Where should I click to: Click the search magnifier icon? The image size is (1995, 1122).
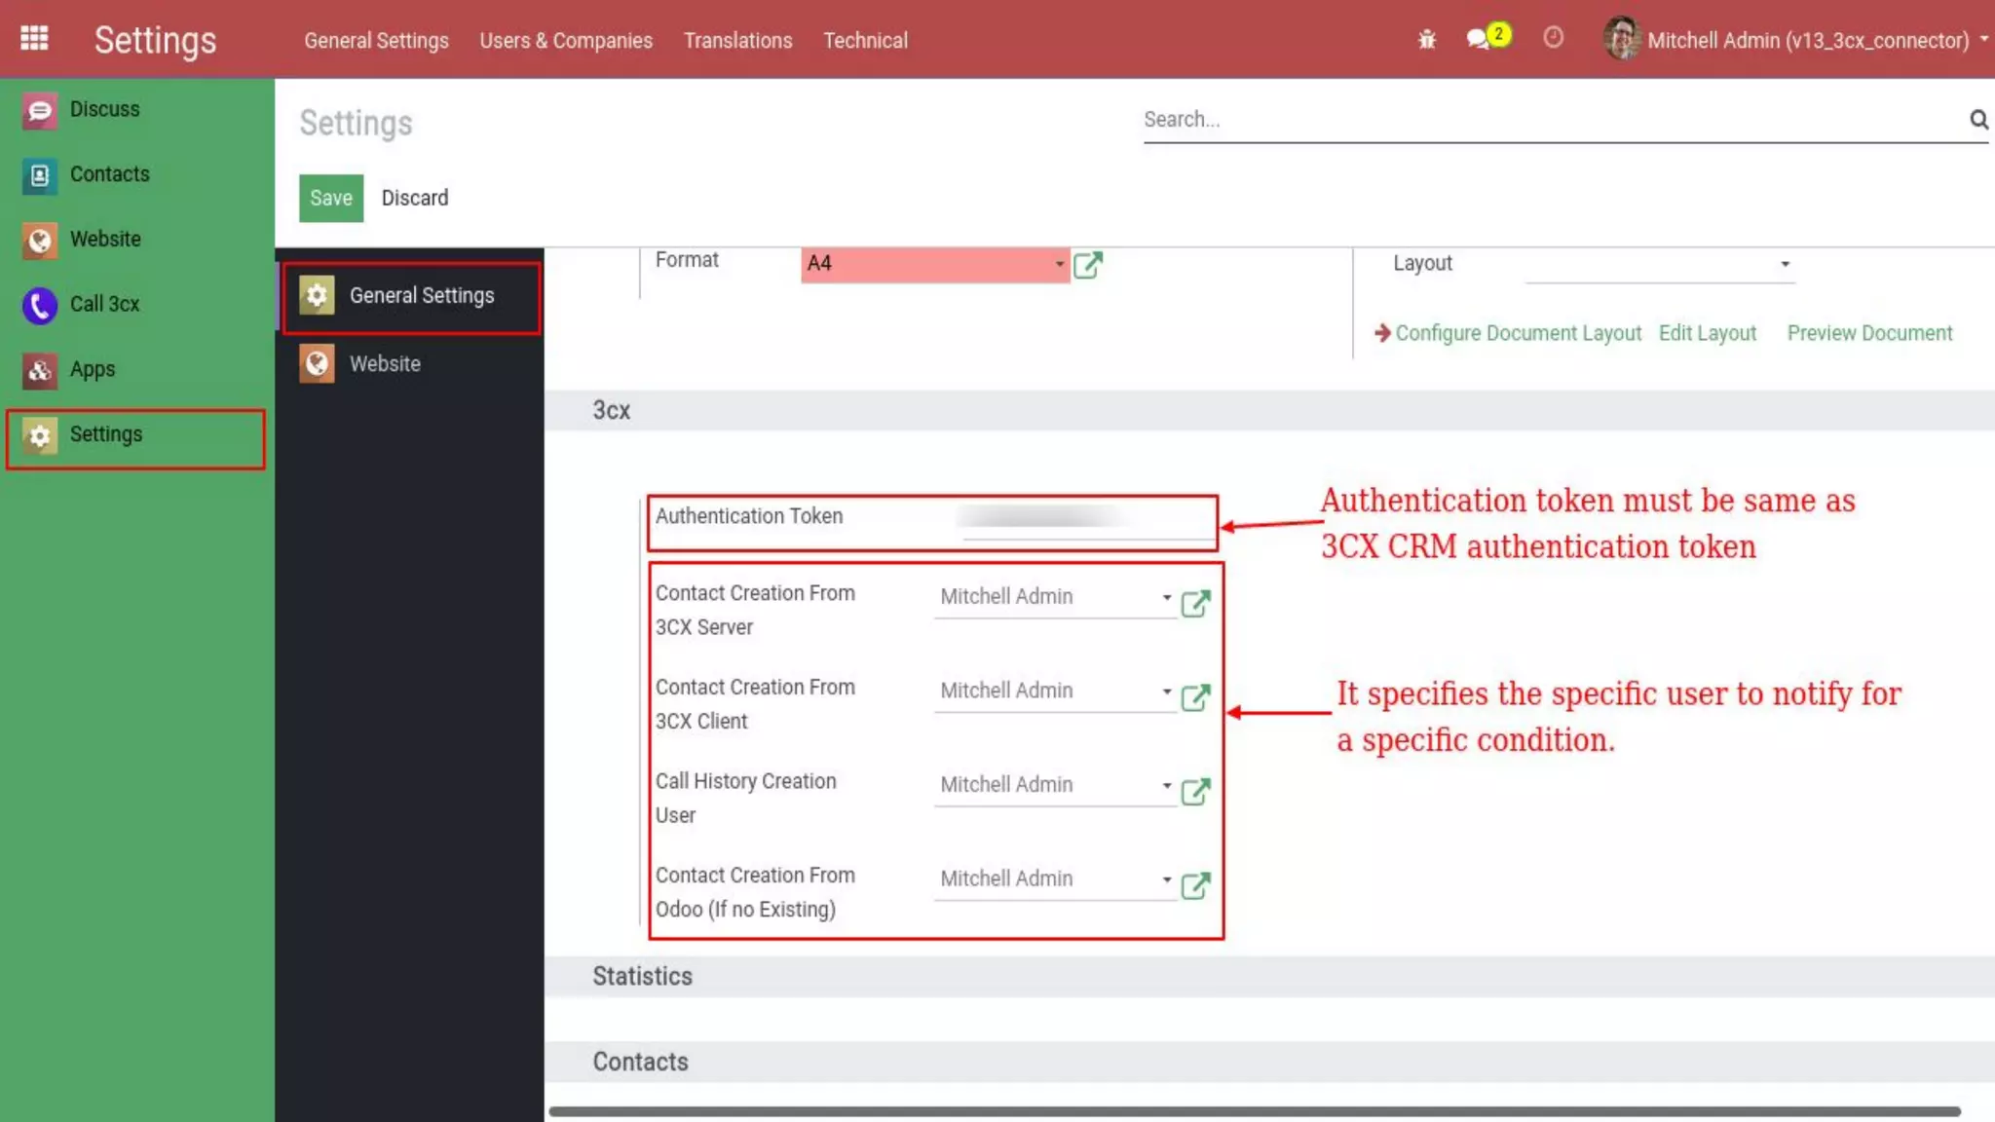point(1978,120)
